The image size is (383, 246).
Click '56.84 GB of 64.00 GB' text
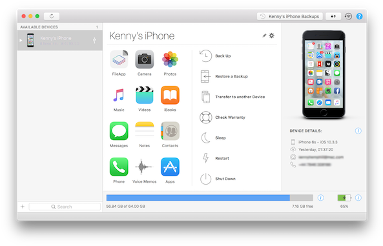click(x=125, y=207)
